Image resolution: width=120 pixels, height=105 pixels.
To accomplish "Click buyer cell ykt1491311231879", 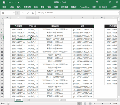I will point(82,29).
